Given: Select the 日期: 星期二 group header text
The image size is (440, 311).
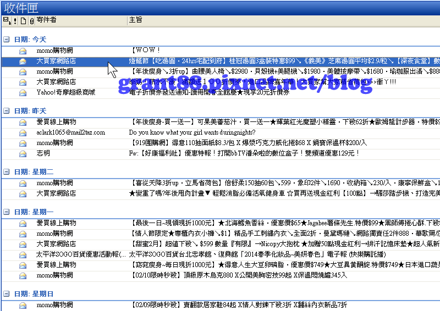Looking at the screenshot, I should [x=34, y=172].
